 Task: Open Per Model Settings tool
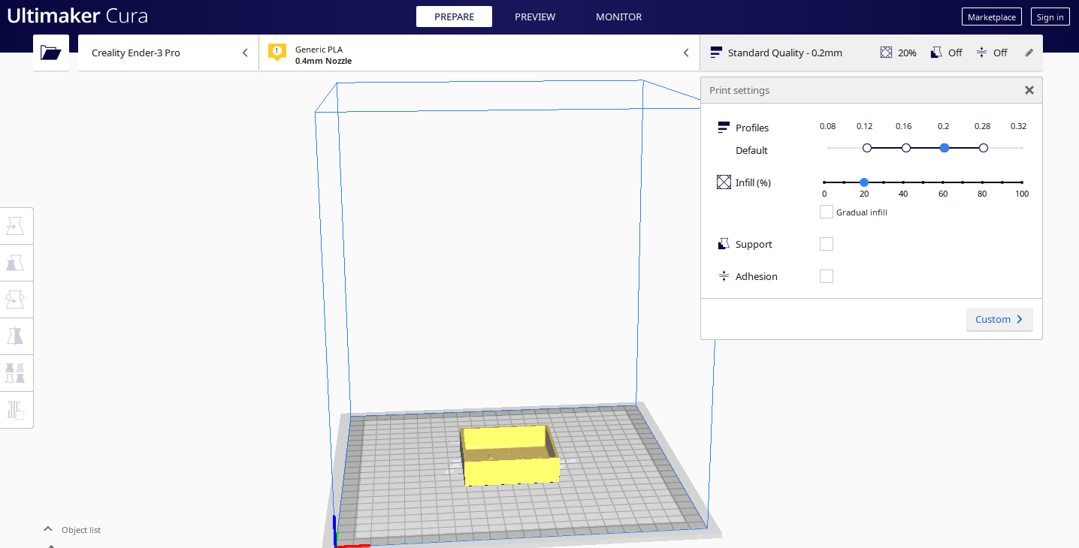click(16, 373)
